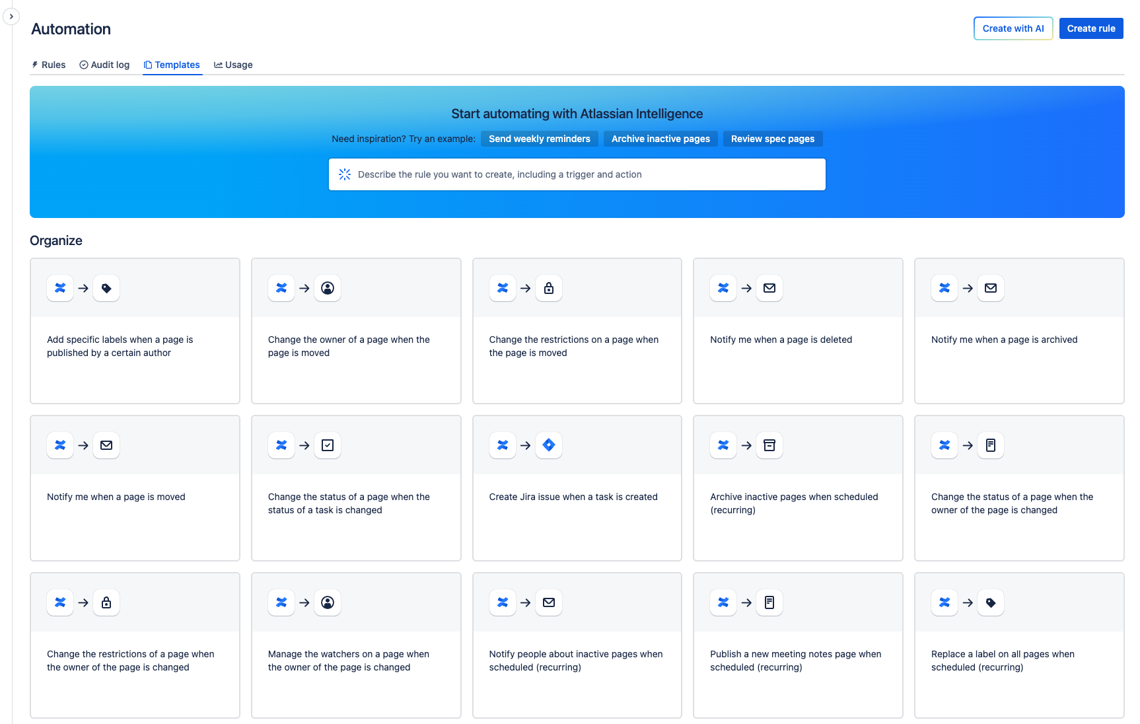Open 'Archive inactive pages when scheduled' template text
Screen dimensions: 1140x724
point(794,503)
